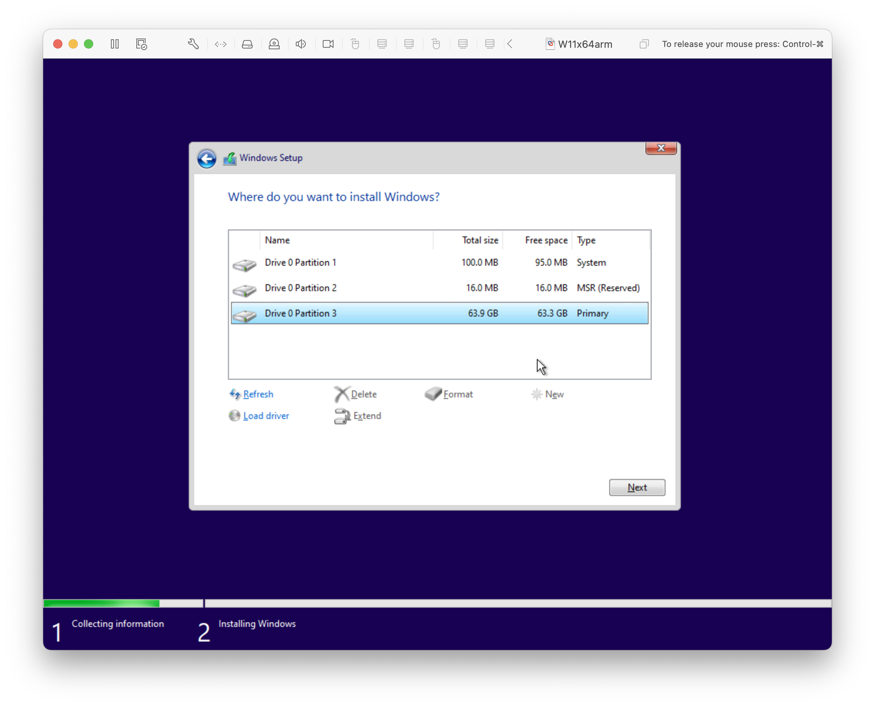Click the USB mouse device icon
The height and width of the screenshot is (707, 875).
pyautogui.click(x=355, y=44)
